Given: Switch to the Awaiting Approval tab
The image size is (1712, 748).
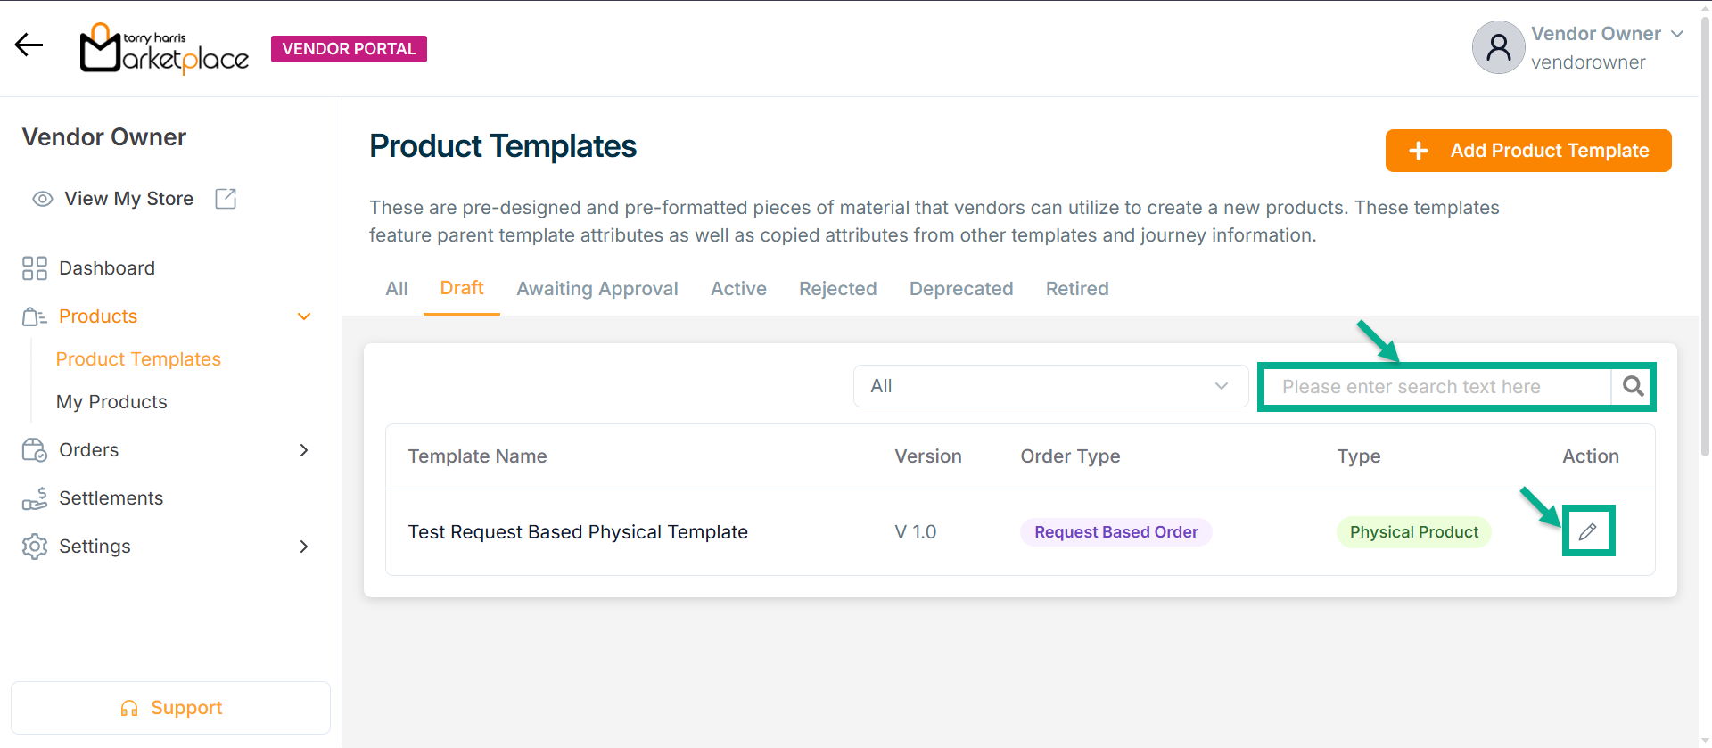Looking at the screenshot, I should [x=597, y=289].
